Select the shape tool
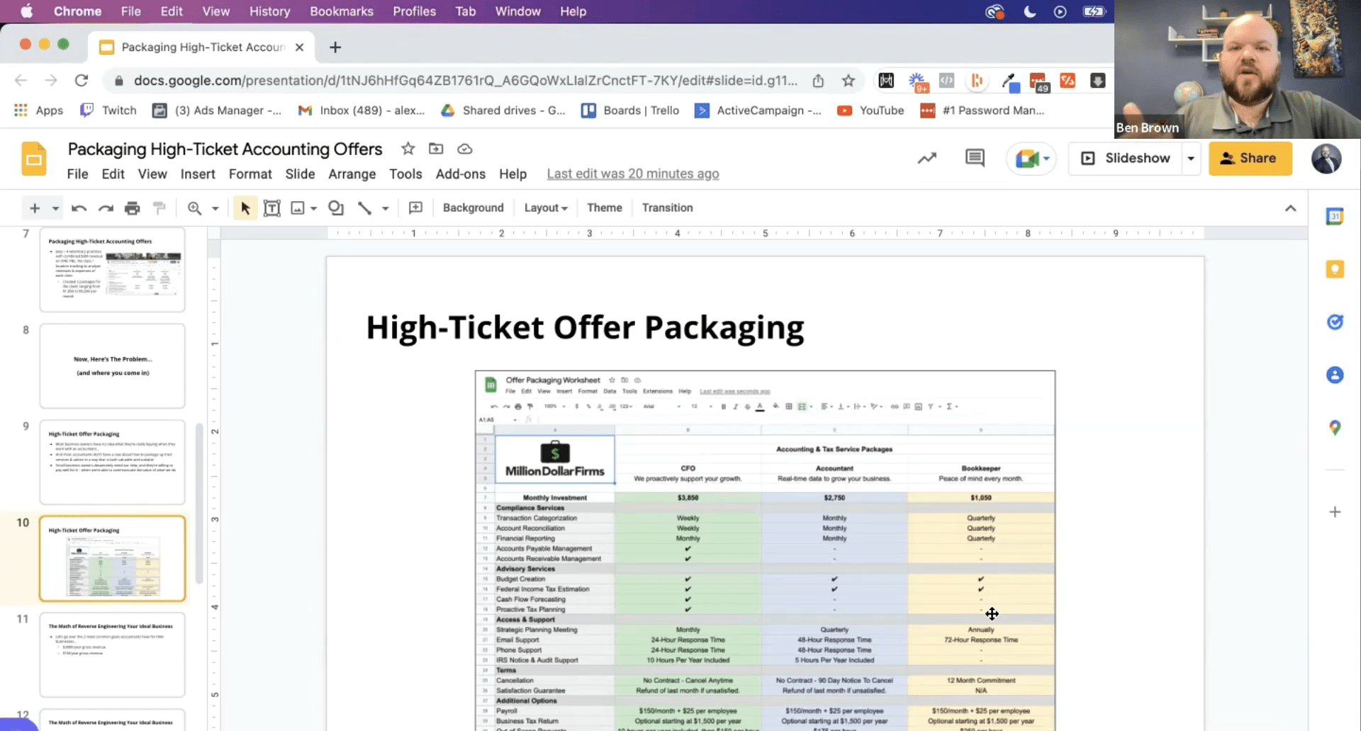 (335, 208)
